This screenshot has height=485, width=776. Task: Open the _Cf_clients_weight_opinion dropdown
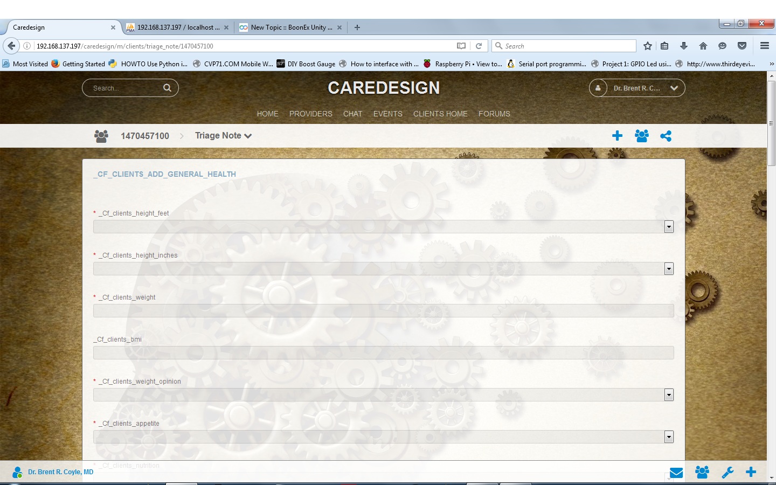coord(669,395)
